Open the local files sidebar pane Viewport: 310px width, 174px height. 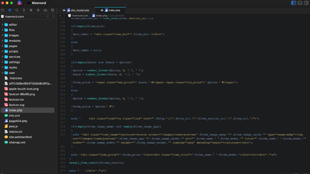coord(3,10)
